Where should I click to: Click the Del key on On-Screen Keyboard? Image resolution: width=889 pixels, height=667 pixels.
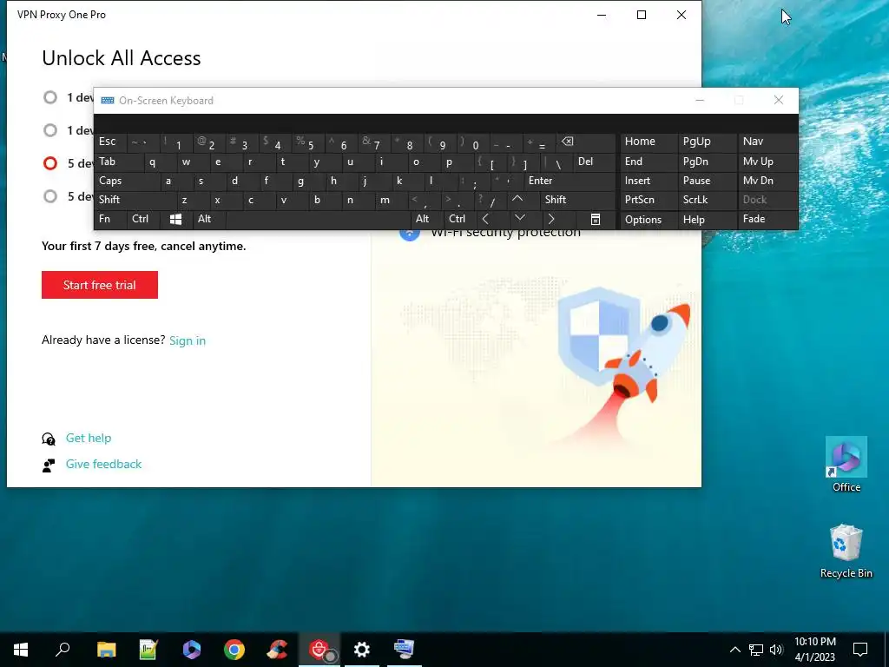coord(594,162)
